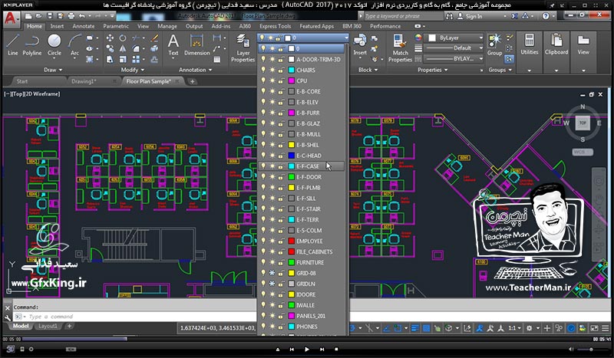Choose the Circle drawing tool
The height and width of the screenshot is (358, 614).
(x=54, y=45)
